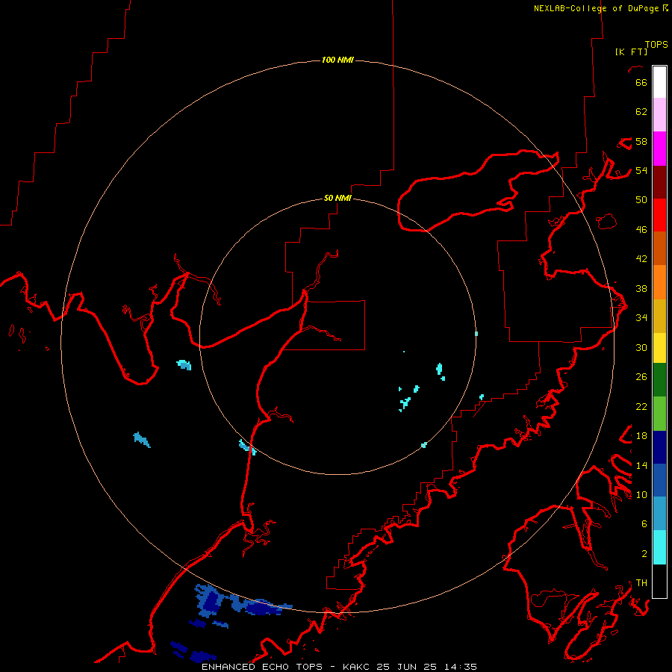The image size is (672, 672).
Task: Click the 42 scale value
Action: coord(641,259)
